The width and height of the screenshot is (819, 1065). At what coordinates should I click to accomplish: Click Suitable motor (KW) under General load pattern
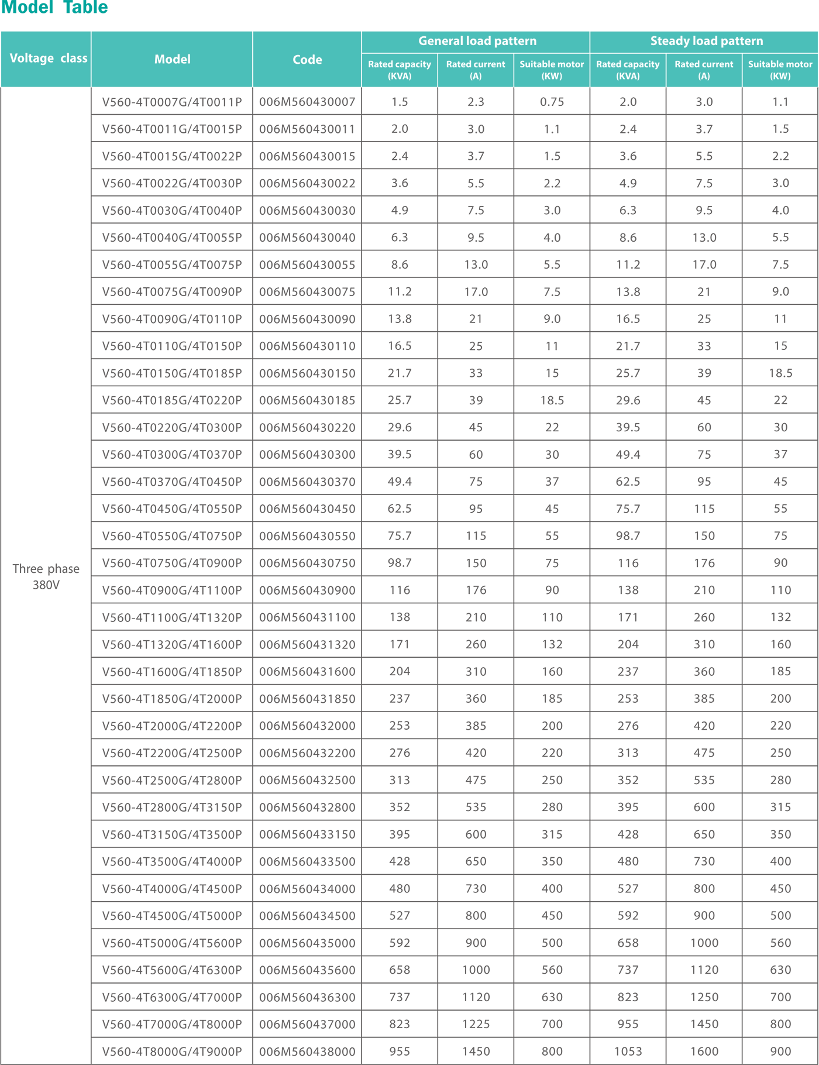[x=552, y=70]
